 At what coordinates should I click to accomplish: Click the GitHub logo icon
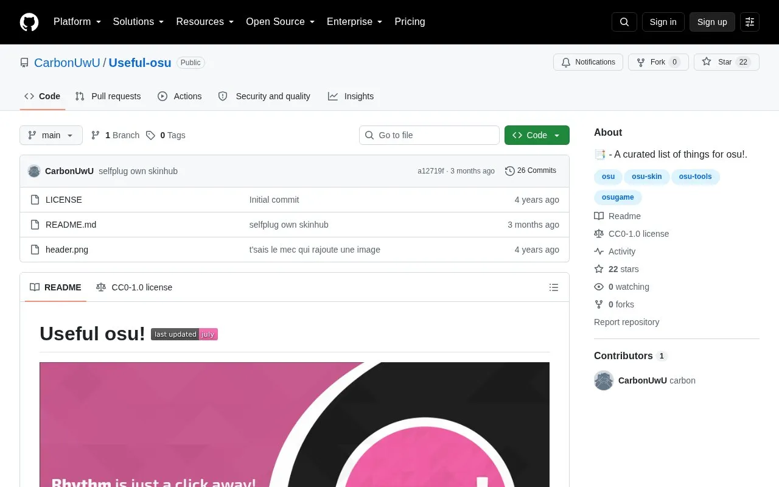tap(29, 22)
